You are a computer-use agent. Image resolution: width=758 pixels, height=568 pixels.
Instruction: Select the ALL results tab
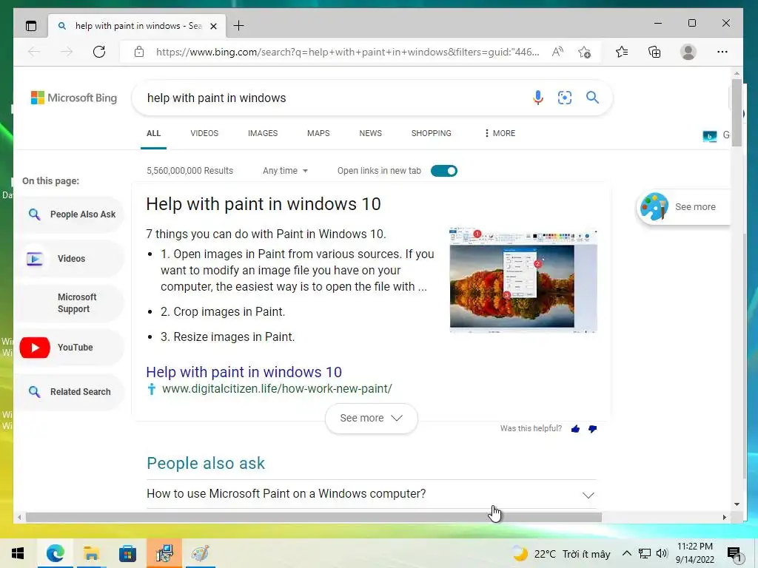pos(154,133)
